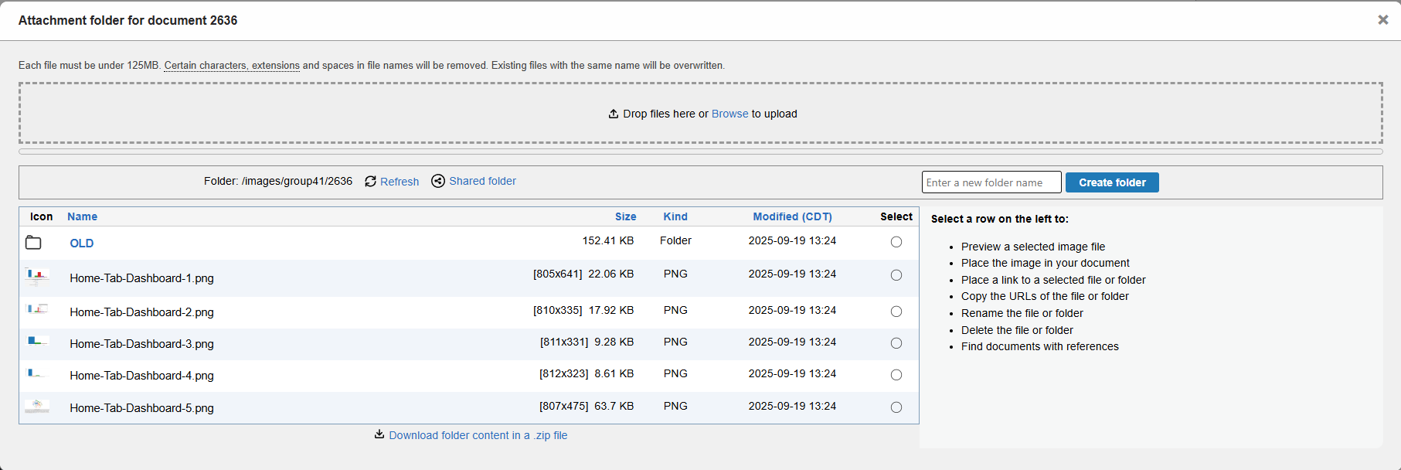Open the OLD folder link
Viewport: 1401px width, 470px height.
pyautogui.click(x=81, y=244)
